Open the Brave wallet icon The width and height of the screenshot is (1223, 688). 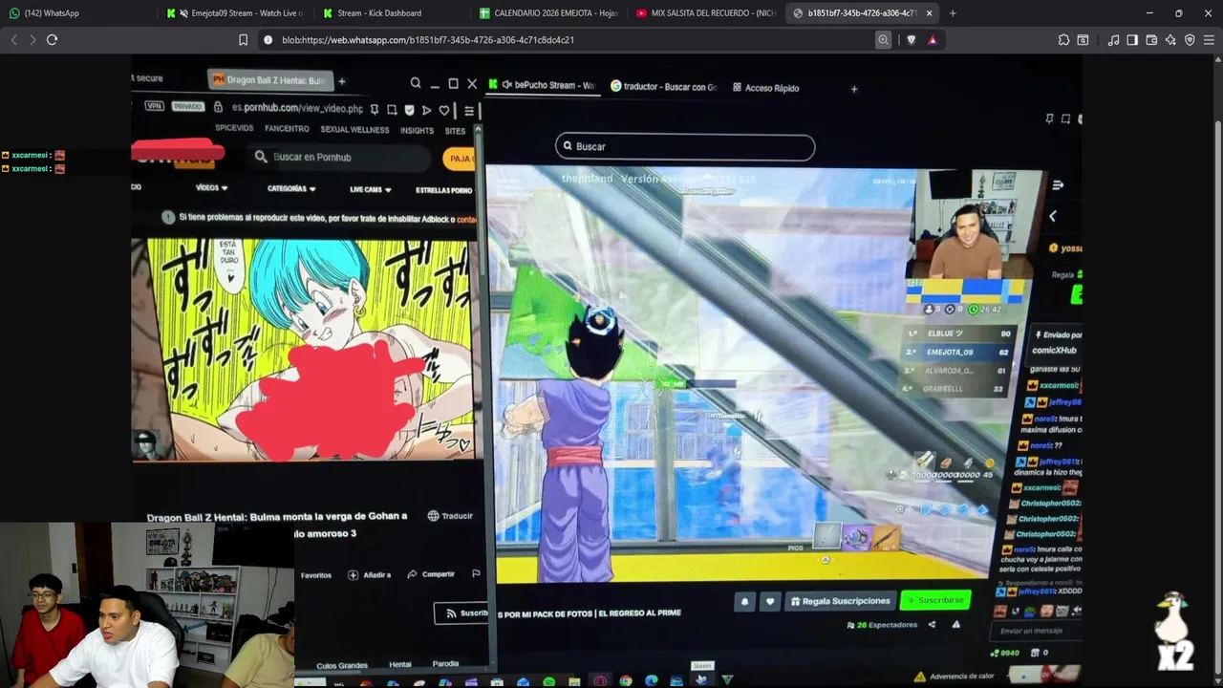pos(1151,40)
